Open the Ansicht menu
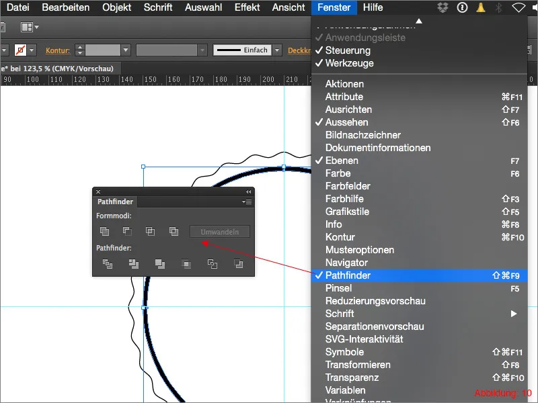The height and width of the screenshot is (403, 538). [x=289, y=7]
